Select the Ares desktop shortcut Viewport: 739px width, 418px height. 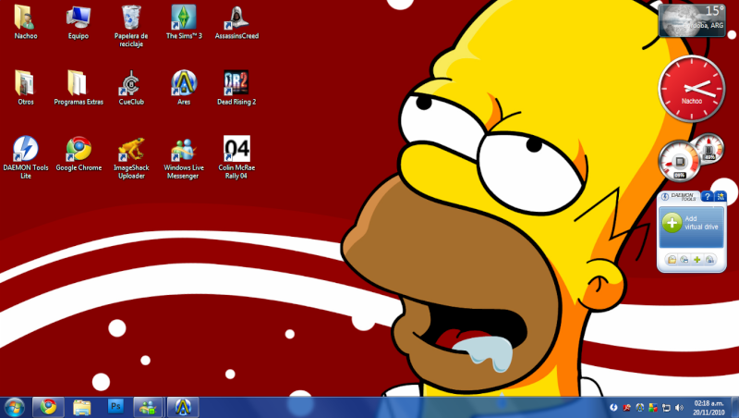184,88
